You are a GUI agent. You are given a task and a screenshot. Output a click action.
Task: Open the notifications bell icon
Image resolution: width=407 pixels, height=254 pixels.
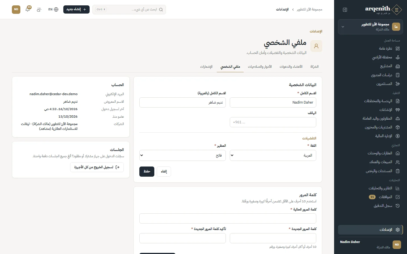click(x=28, y=9)
